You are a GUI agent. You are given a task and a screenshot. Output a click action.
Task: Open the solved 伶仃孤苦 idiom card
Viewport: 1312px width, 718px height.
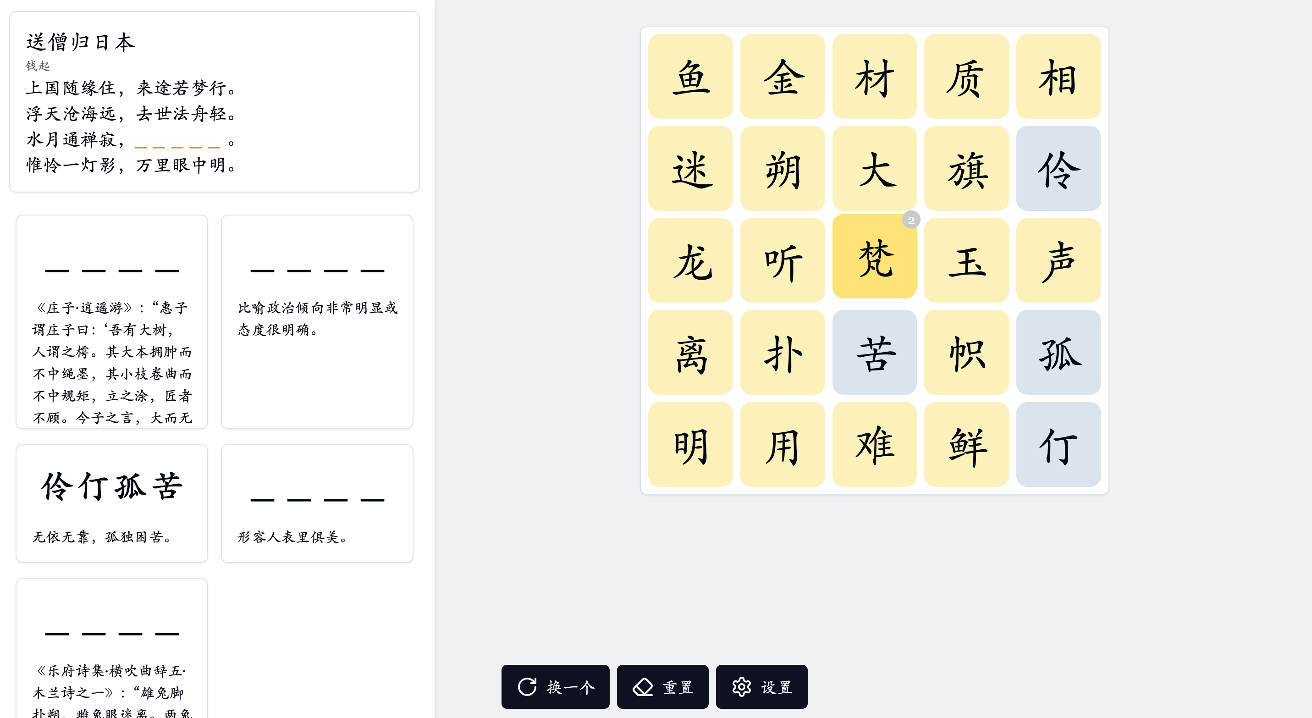point(111,503)
